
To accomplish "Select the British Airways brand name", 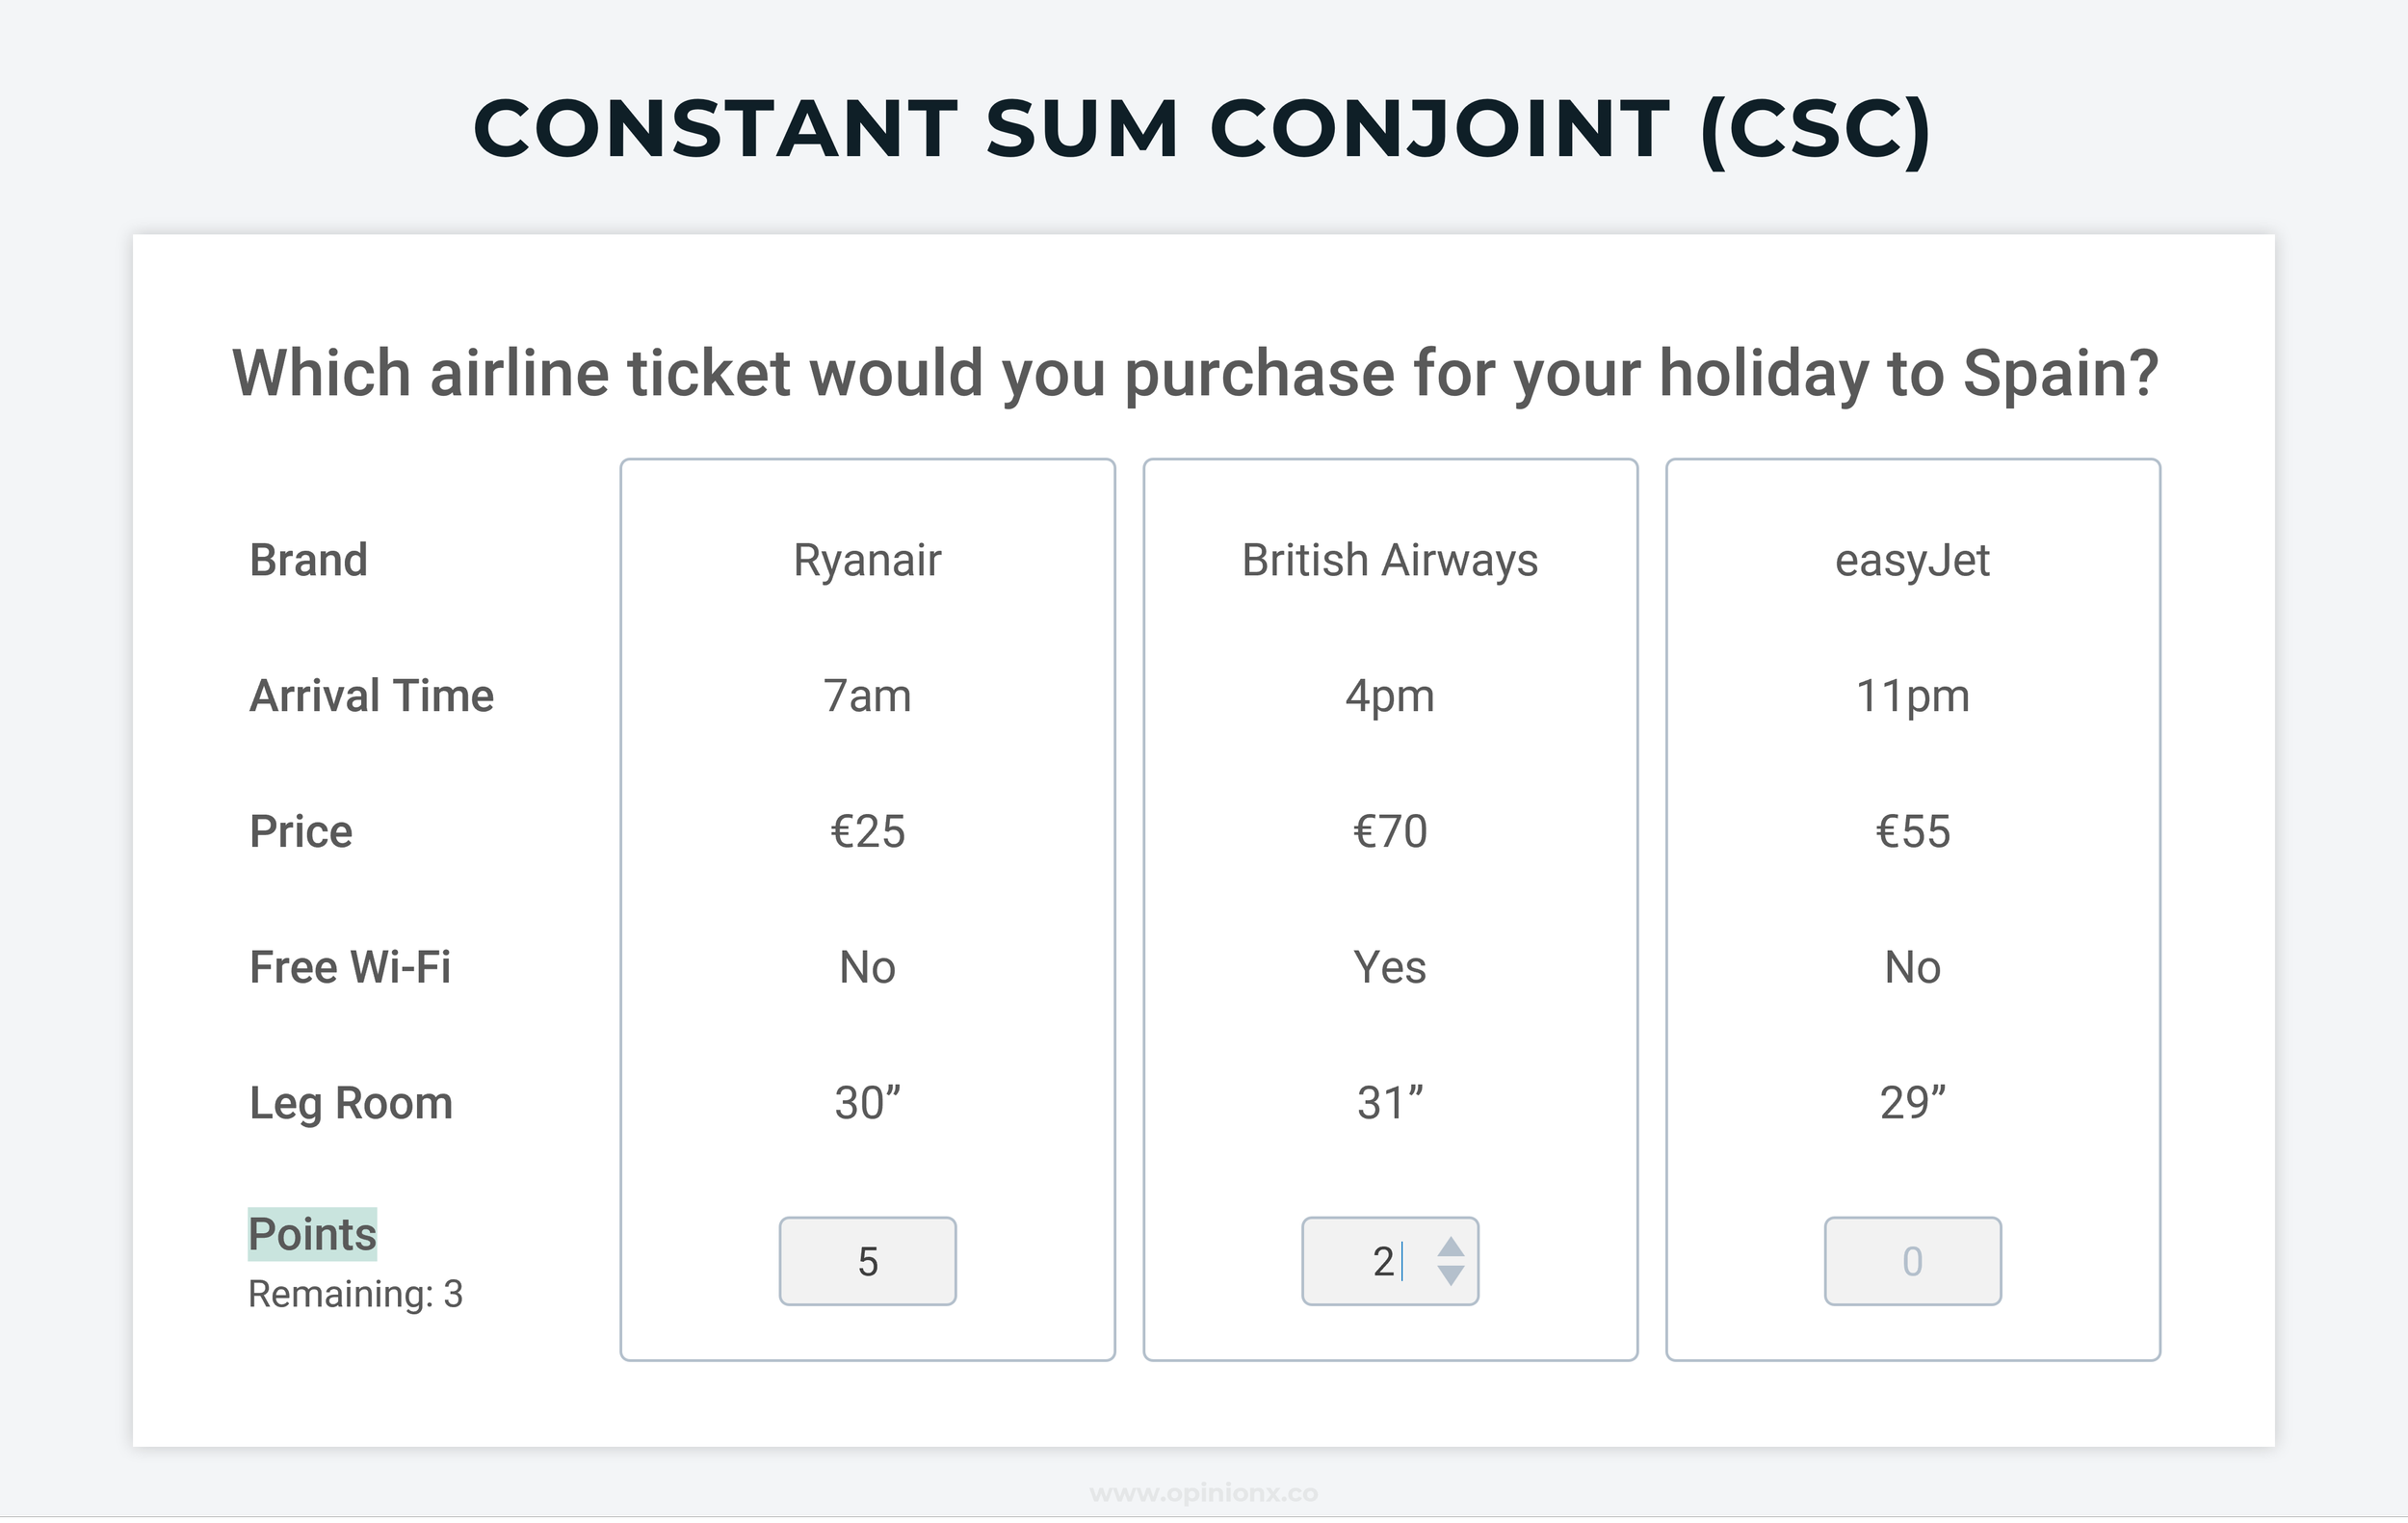I will pos(1390,560).
